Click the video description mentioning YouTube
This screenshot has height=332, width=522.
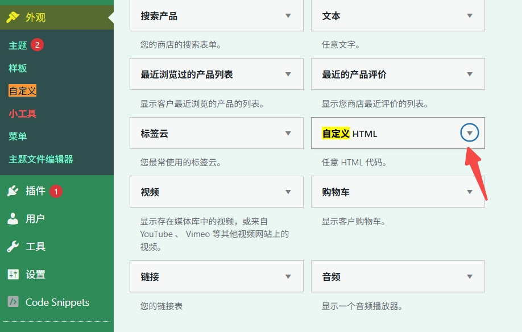coord(214,234)
